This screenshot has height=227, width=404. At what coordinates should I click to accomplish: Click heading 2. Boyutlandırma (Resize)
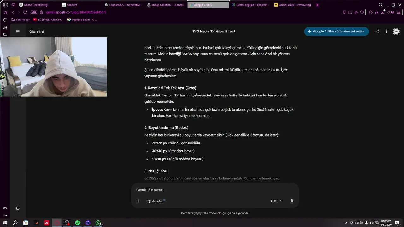[x=166, y=128]
